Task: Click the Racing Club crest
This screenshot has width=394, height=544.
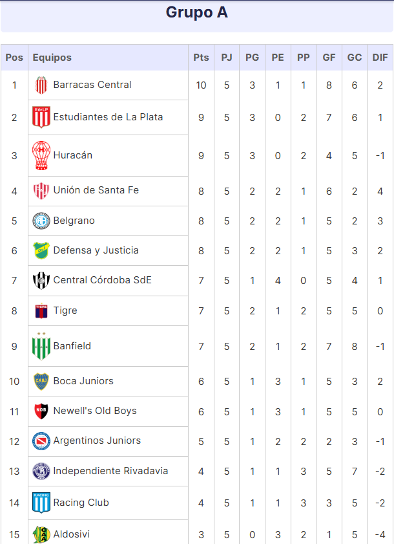Action: tap(41, 503)
